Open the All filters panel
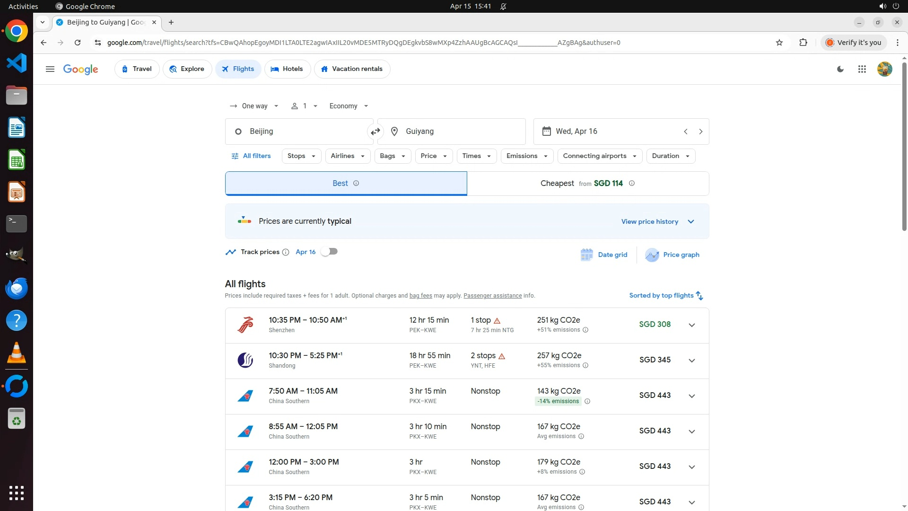This screenshot has height=511, width=908. coord(251,156)
